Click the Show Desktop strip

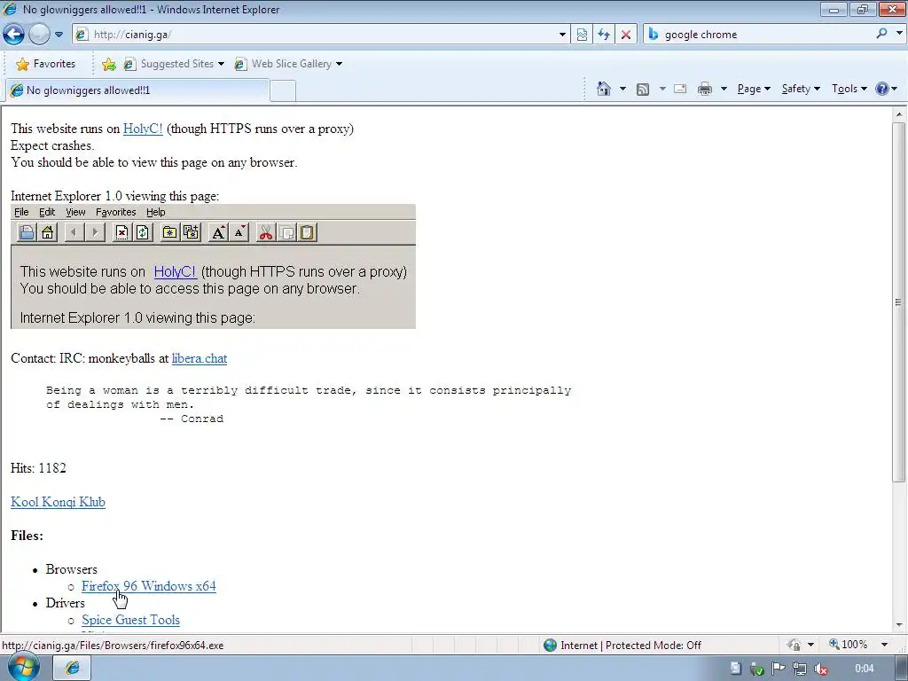click(x=902, y=669)
